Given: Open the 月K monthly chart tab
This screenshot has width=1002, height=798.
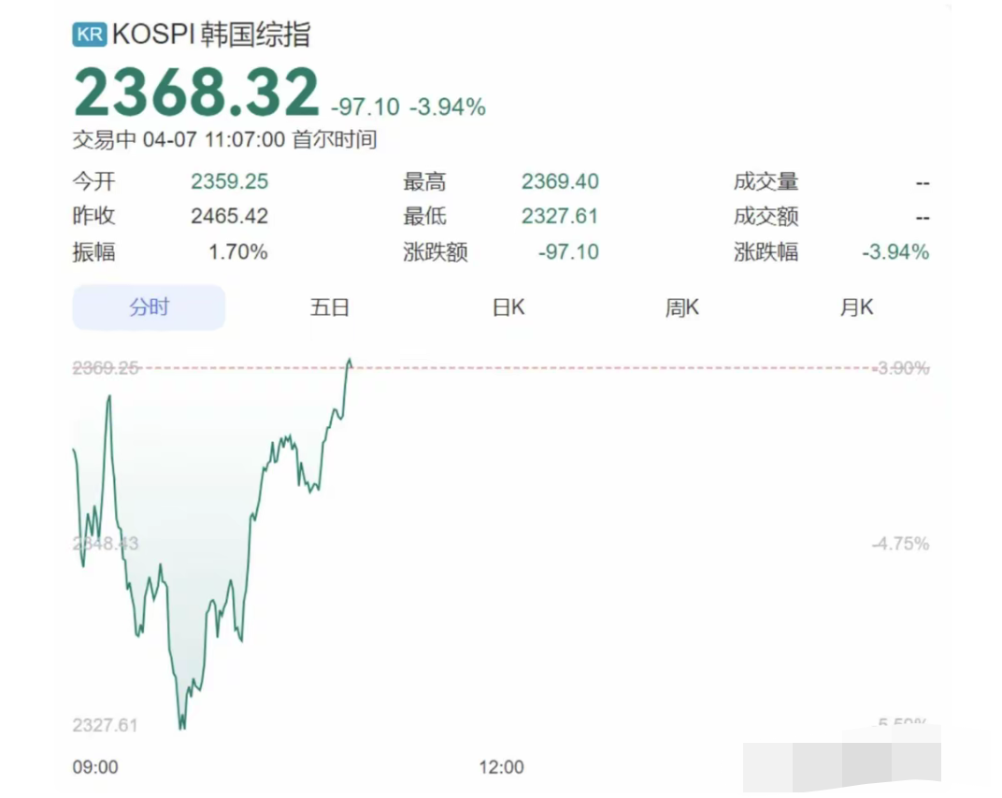Looking at the screenshot, I should pos(855,307).
